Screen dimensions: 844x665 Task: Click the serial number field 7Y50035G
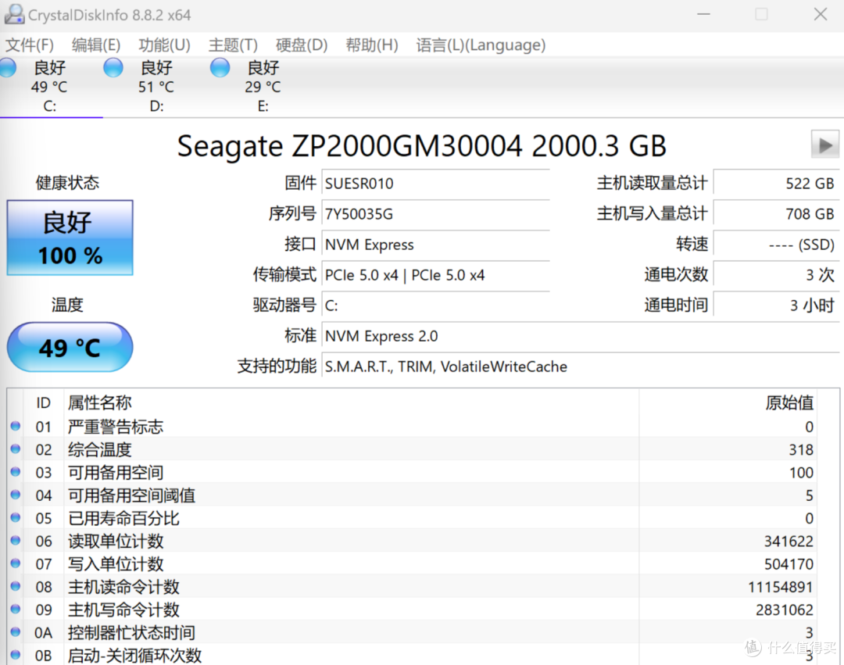[435, 214]
